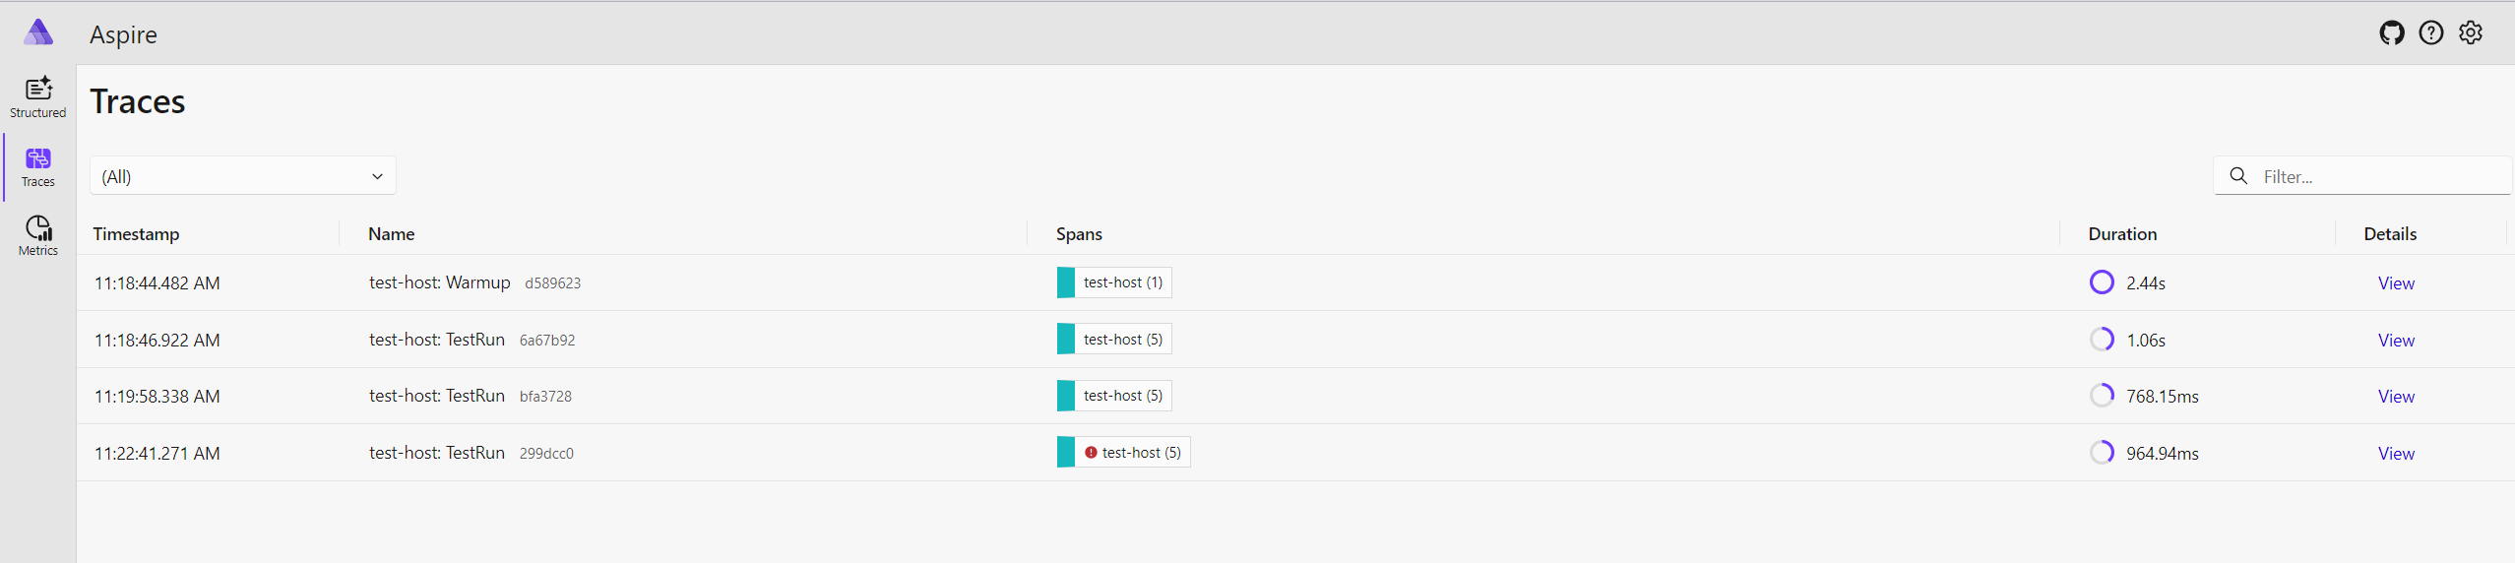
Task: Open View link for trace 299dcc0
Action: click(x=2396, y=454)
